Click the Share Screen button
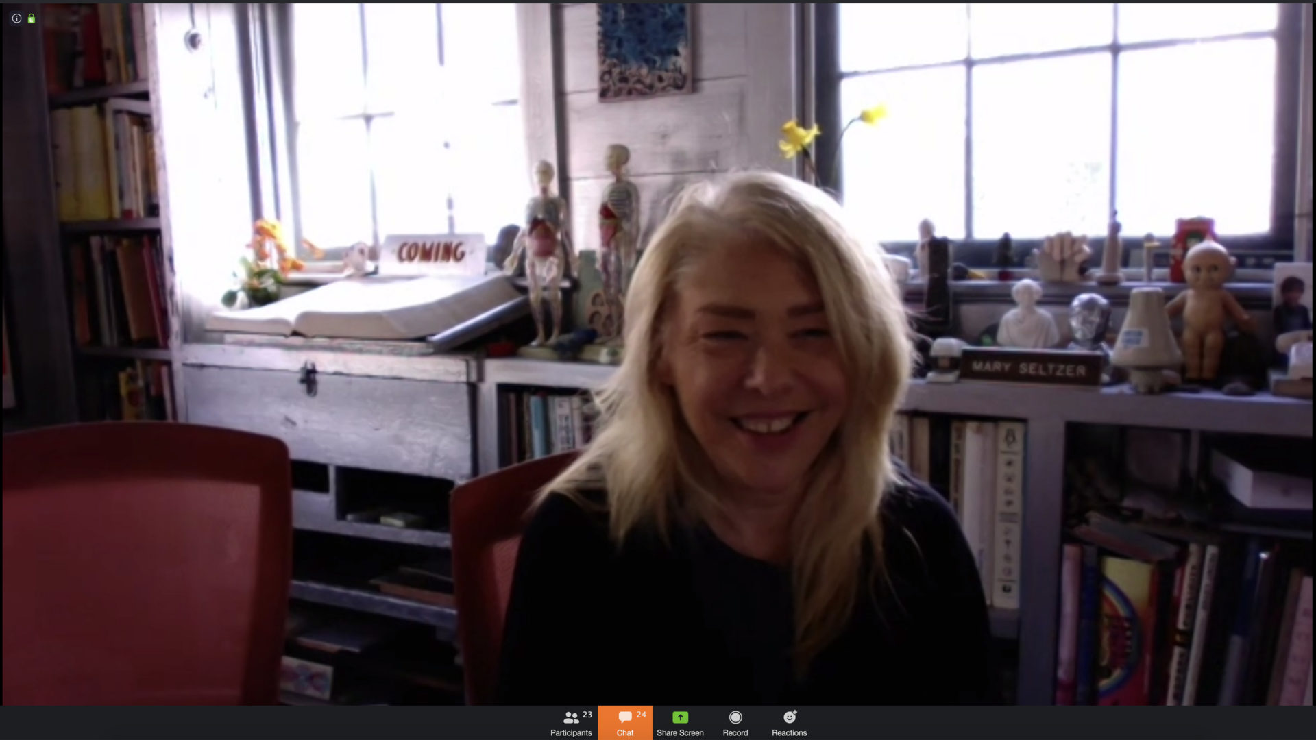Screen dimensions: 1316x740 tap(679, 723)
